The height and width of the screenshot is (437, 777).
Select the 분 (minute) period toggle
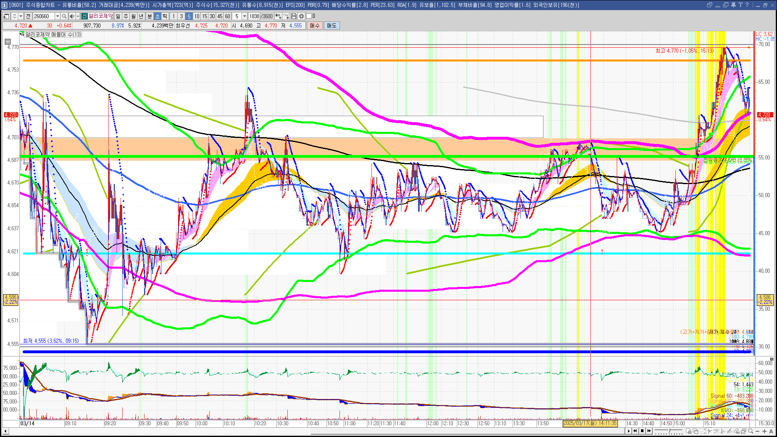tap(149, 16)
